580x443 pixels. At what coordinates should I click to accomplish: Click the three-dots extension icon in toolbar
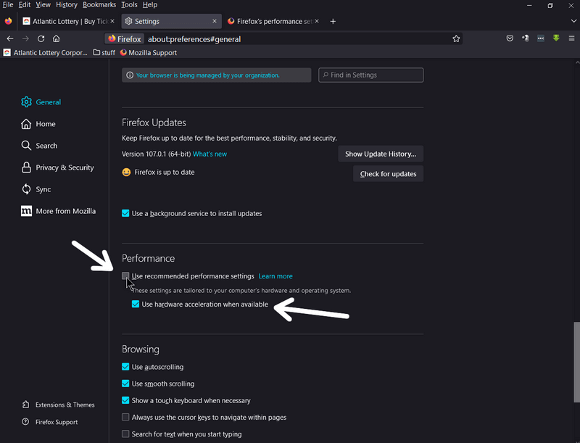541,38
